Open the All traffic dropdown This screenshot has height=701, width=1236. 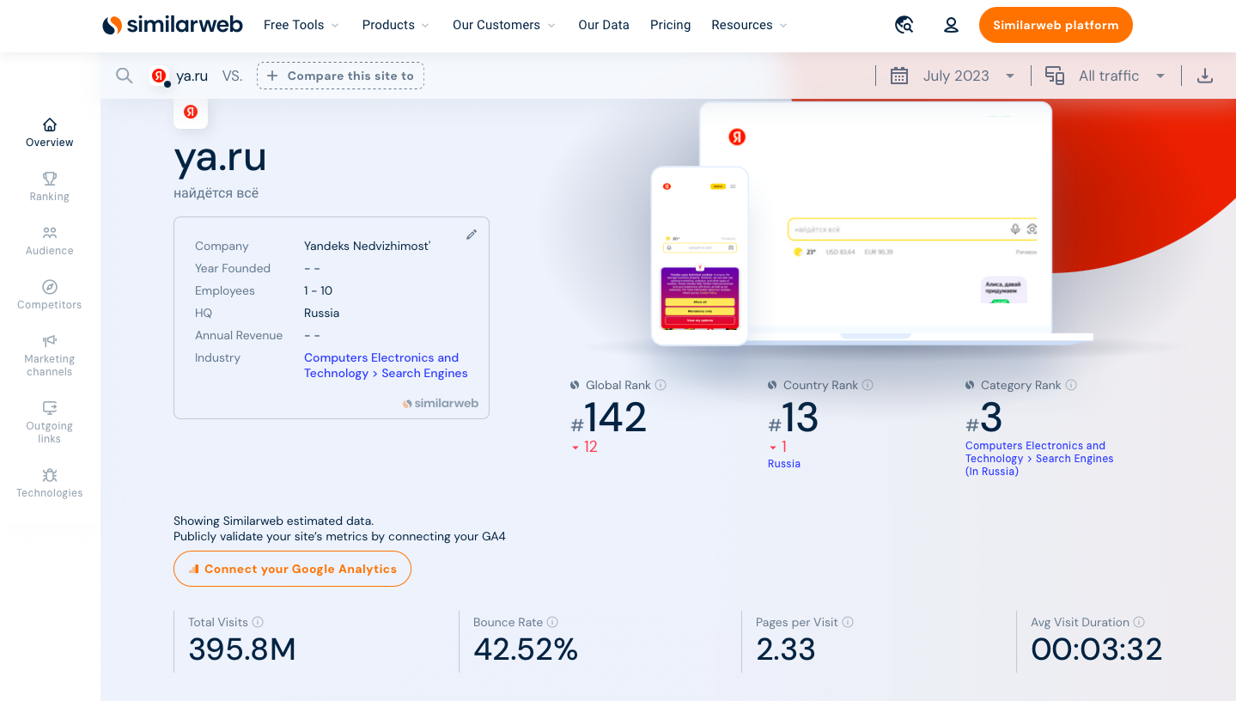point(1123,76)
